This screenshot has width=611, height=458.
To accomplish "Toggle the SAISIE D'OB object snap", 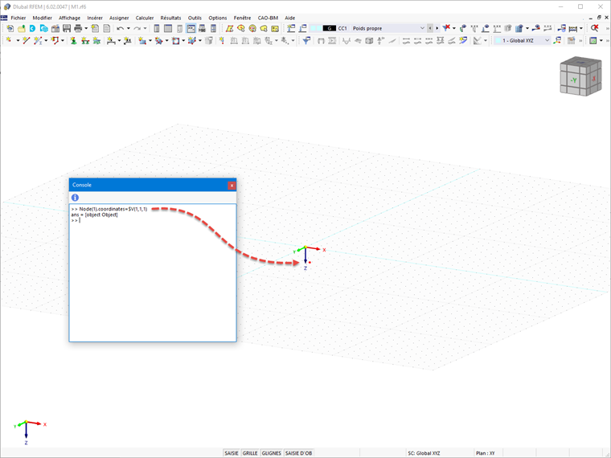I will [x=298, y=453].
